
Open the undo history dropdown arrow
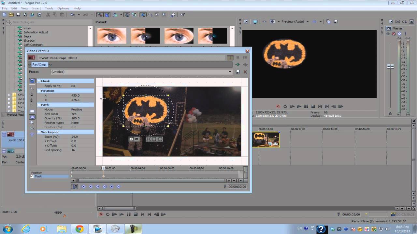coord(79,15)
